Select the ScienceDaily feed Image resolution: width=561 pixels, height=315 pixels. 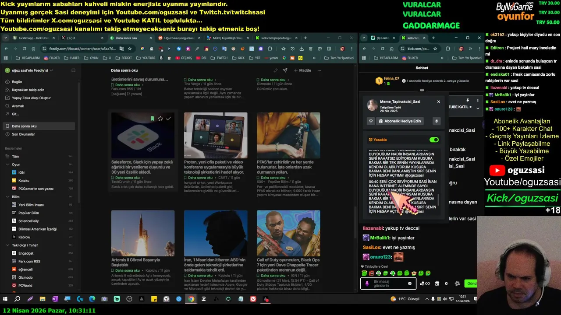[x=28, y=221]
